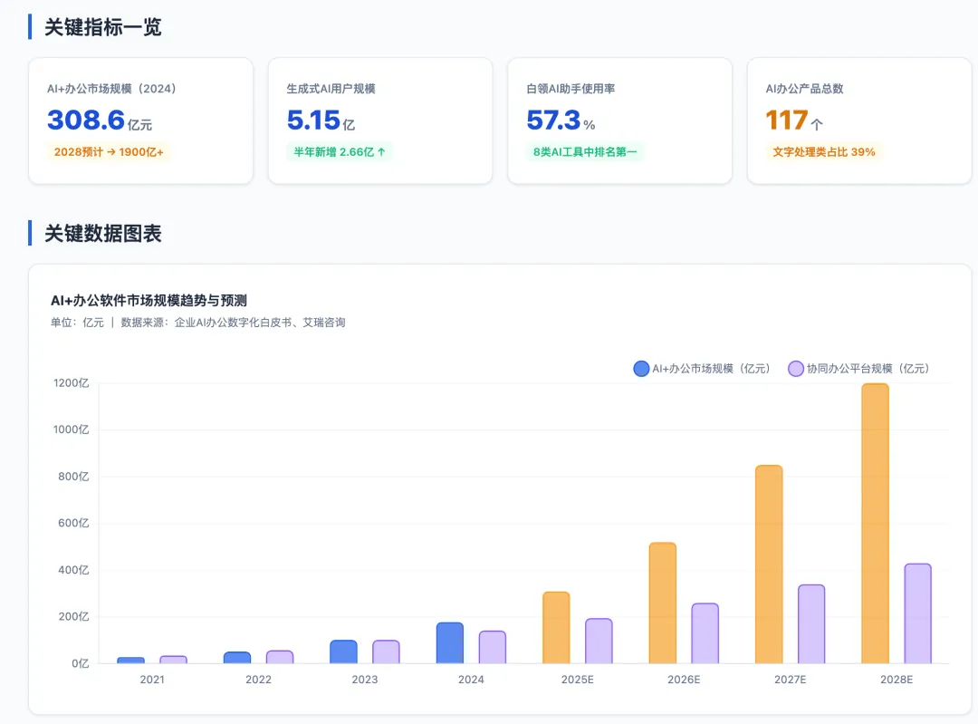
Task: Select the AI+办公市场规模 (2024) metric card
Action: click(141, 121)
